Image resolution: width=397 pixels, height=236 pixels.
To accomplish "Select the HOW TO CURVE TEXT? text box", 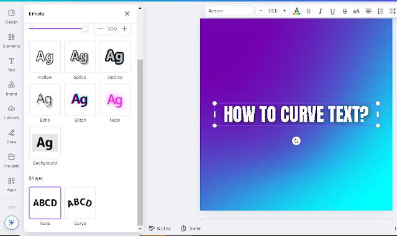I will click(296, 114).
